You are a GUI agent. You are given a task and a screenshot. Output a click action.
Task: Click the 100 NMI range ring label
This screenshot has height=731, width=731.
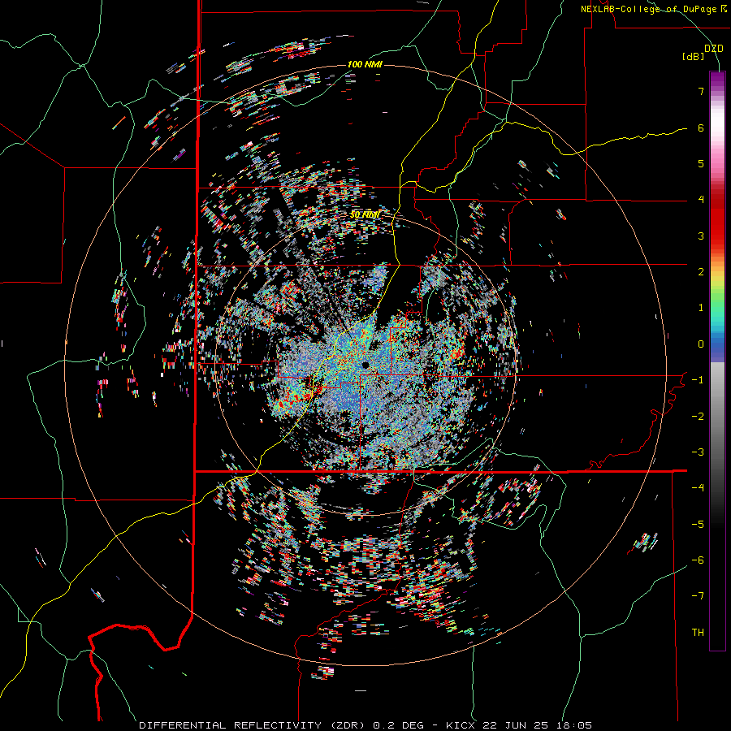click(365, 64)
